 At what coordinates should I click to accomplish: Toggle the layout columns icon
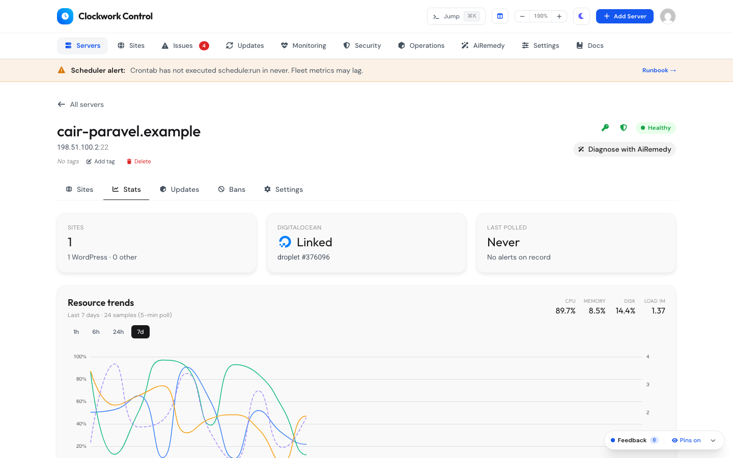point(500,16)
